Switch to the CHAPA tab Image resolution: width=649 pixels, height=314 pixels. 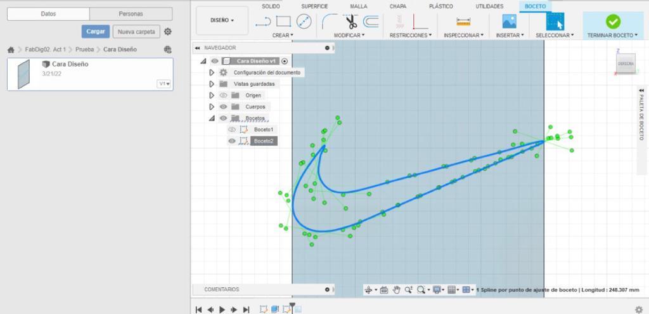coord(398,6)
